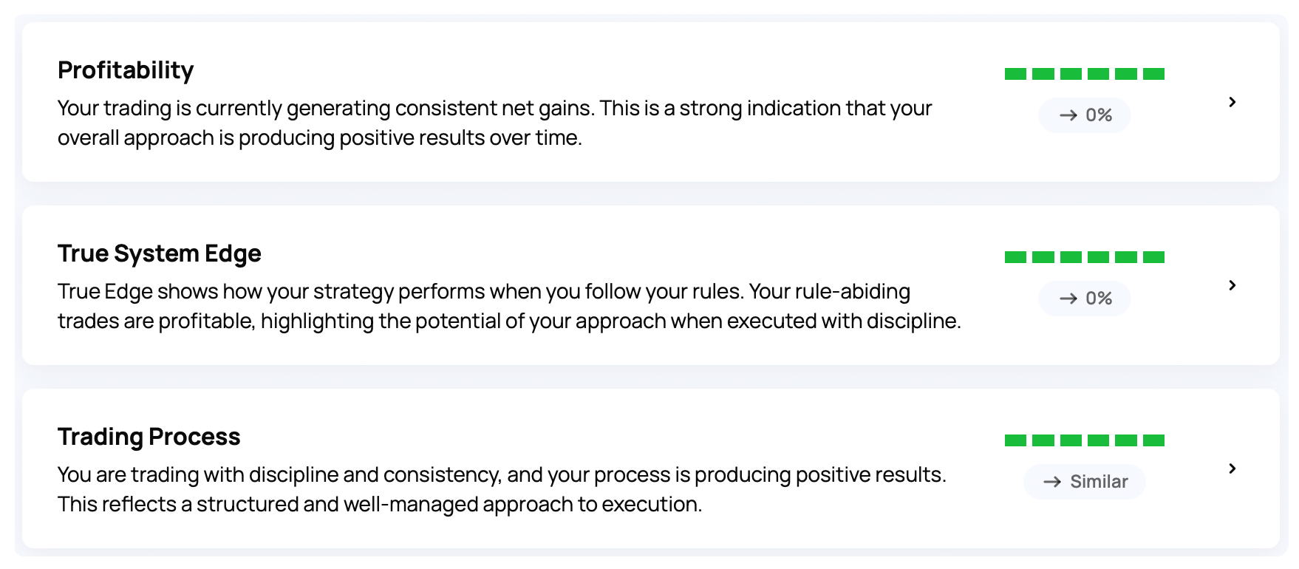Image resolution: width=1299 pixels, height=569 pixels.
Task: Click the arrow icon in True System Edge's badge
Action: (x=1068, y=299)
